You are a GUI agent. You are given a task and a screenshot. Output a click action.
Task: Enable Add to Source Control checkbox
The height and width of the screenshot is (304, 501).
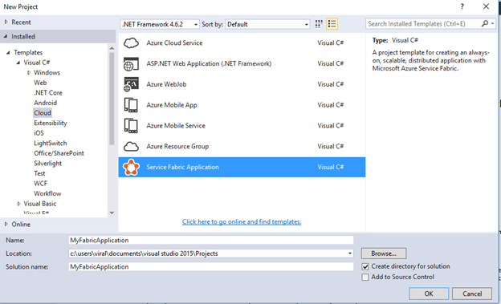(365, 278)
